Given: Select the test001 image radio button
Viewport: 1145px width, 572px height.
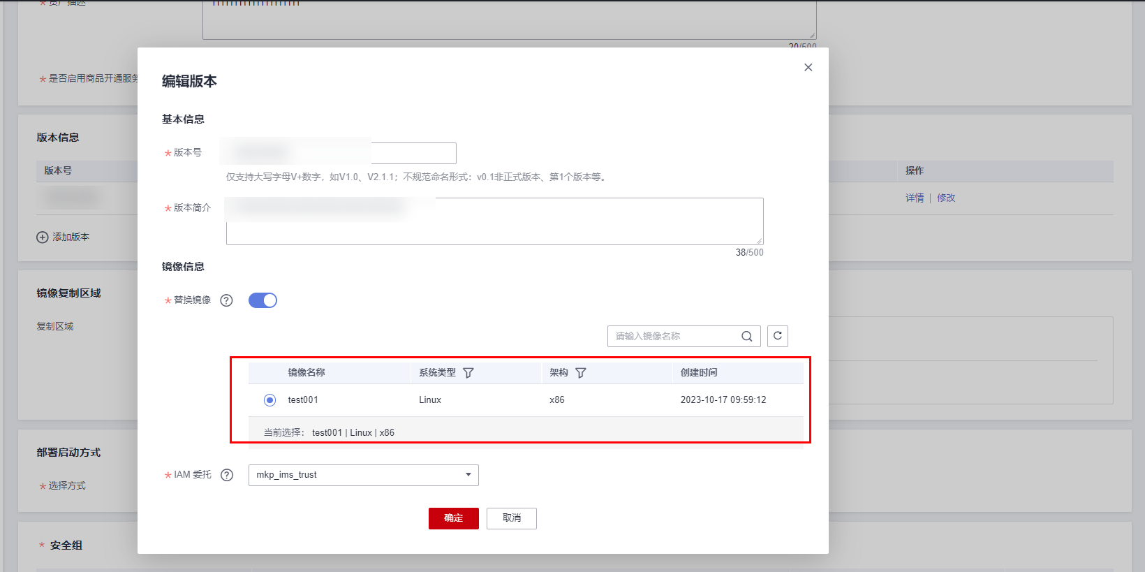Looking at the screenshot, I should click(x=269, y=400).
